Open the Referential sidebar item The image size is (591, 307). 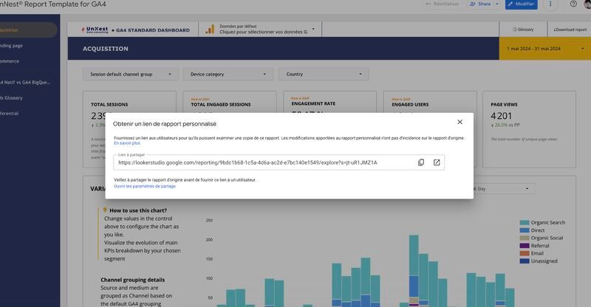pyautogui.click(x=10, y=113)
